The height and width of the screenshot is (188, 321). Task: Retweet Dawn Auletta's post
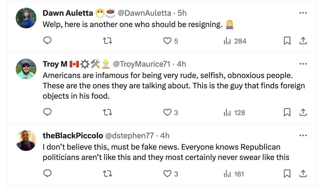pos(108,41)
